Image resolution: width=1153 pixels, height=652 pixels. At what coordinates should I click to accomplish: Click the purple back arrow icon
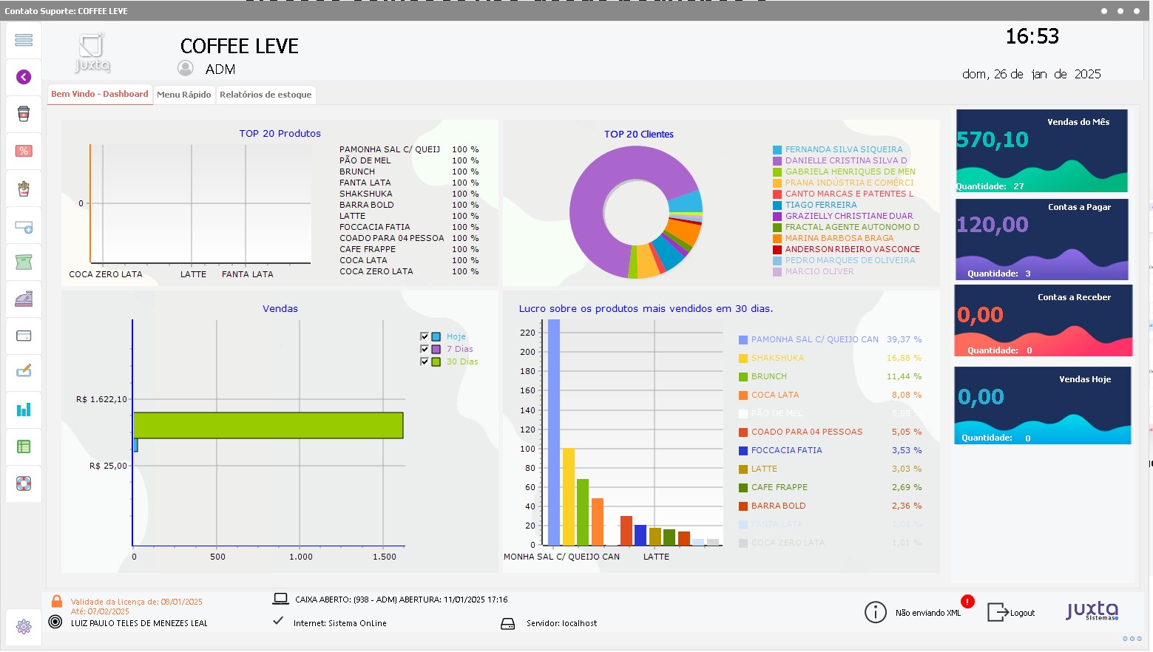coord(24,77)
